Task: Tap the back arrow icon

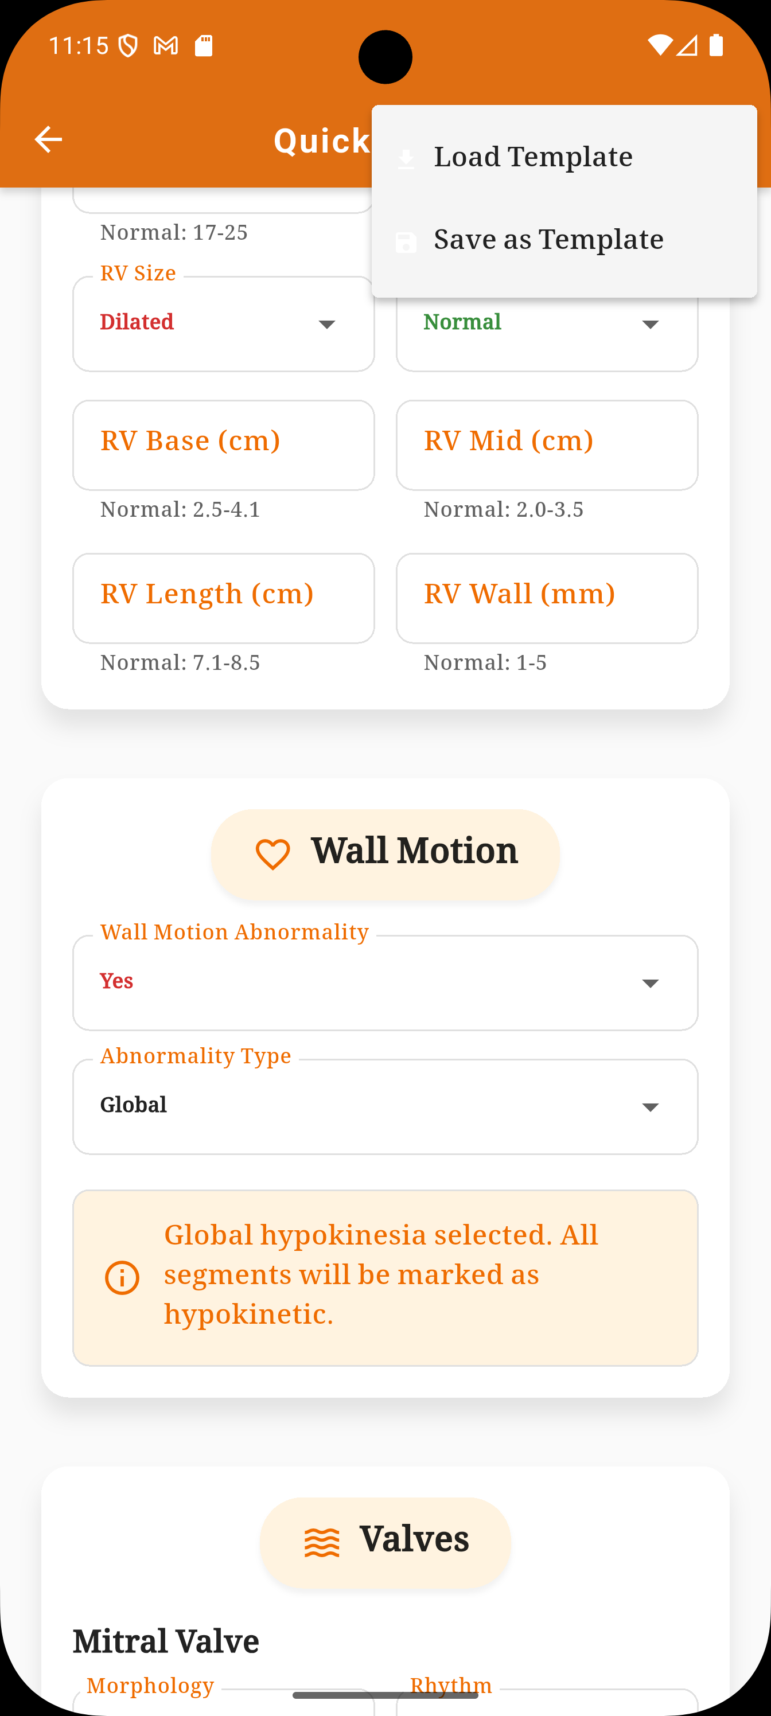Action: click(x=48, y=140)
